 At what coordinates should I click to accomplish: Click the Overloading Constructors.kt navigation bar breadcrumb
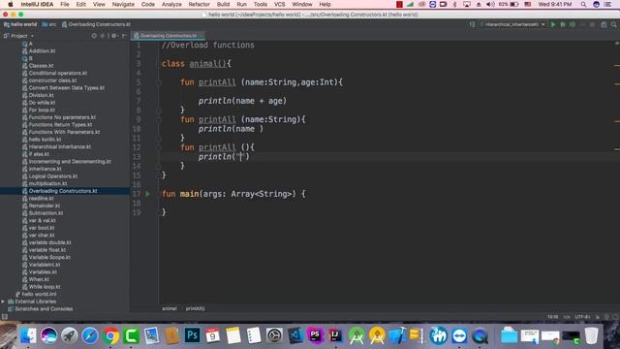(x=96, y=24)
